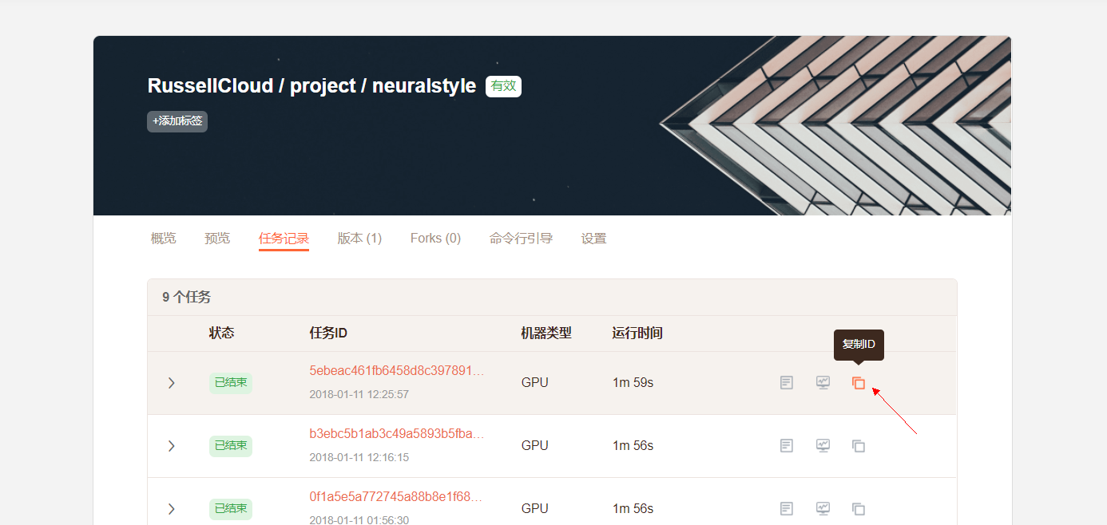
Task: Open the 设置 tab
Action: pos(593,239)
